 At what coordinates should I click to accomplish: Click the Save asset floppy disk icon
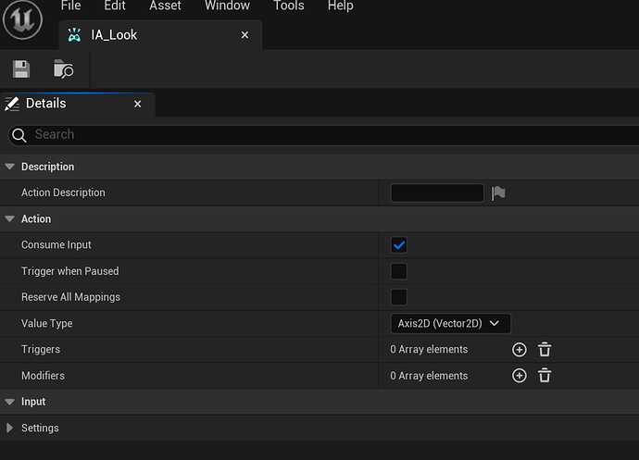21,69
